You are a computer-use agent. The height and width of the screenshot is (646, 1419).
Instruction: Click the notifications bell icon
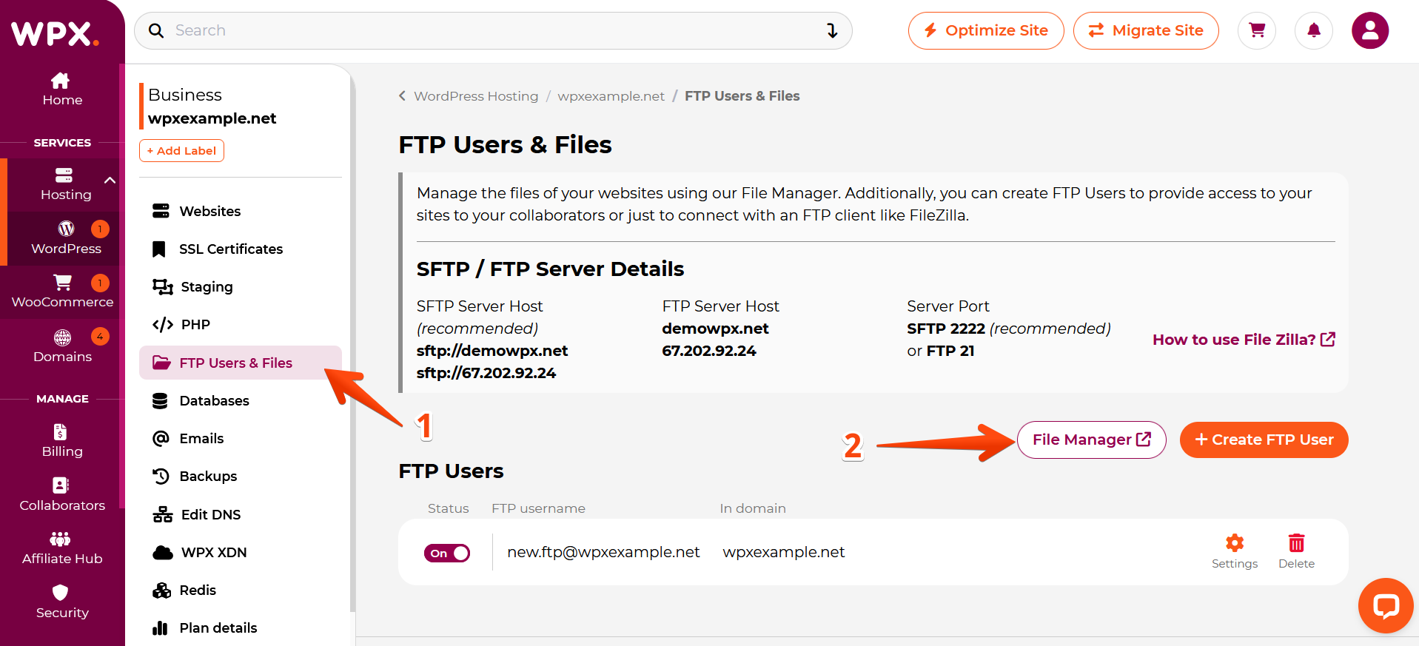[1313, 30]
